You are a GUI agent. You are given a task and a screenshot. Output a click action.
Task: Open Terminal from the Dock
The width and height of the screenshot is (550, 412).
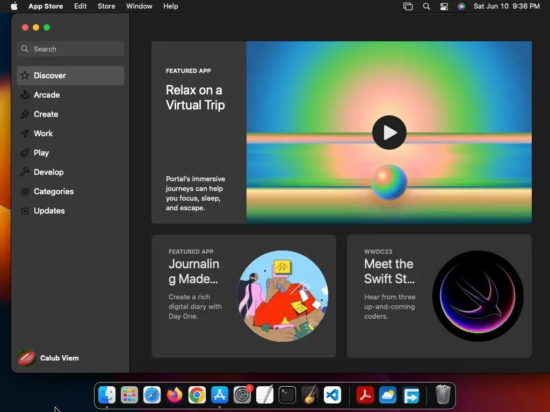coord(287,395)
